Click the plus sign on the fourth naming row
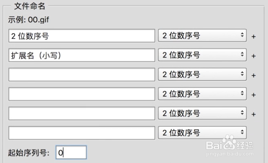Image resolution: width=268 pixels, height=163 pixels. [x=254, y=95]
